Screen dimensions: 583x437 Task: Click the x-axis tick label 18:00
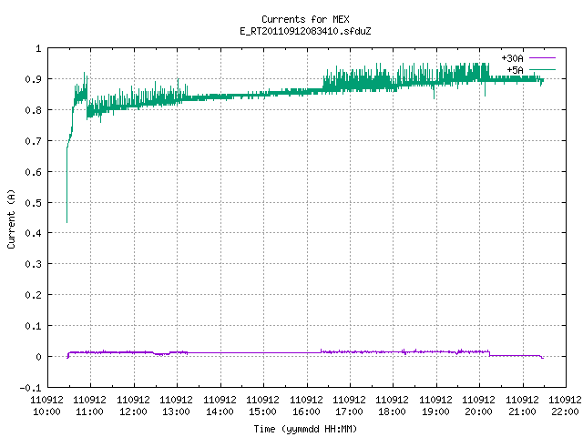(x=393, y=412)
